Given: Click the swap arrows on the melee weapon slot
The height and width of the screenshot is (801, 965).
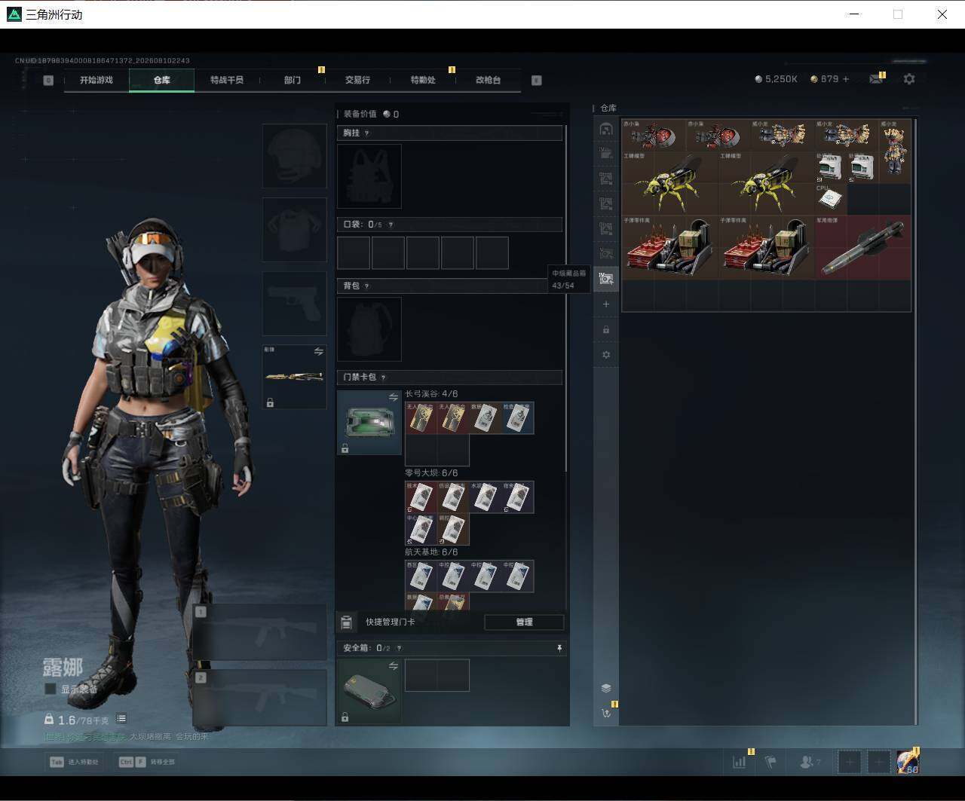Looking at the screenshot, I should tap(318, 351).
